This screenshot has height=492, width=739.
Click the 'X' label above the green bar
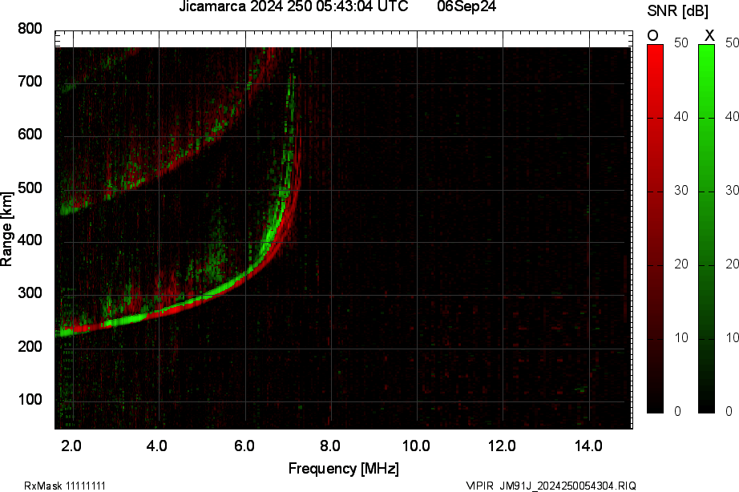pos(709,35)
